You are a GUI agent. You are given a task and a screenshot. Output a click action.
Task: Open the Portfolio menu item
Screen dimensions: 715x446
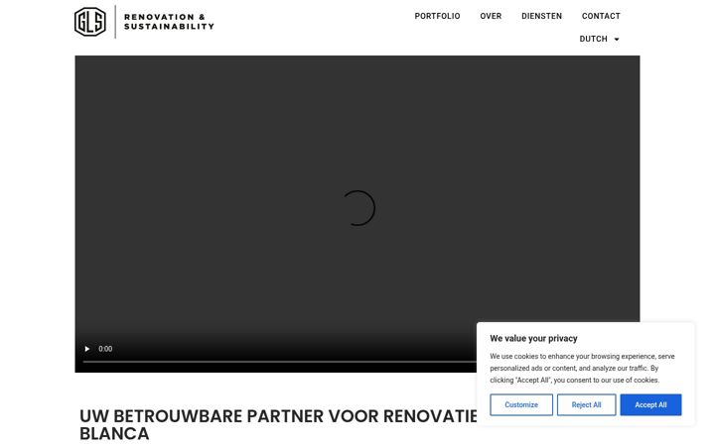[x=437, y=16]
